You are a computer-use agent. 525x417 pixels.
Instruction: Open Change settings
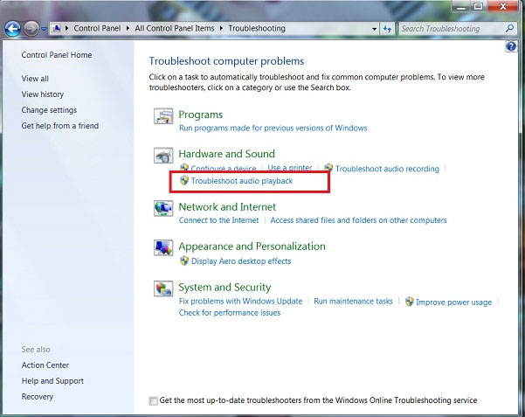point(49,110)
